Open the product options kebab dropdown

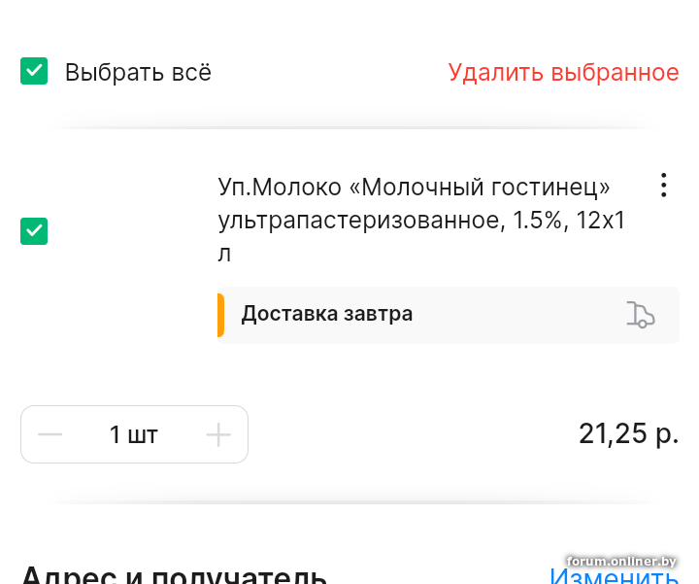663,186
